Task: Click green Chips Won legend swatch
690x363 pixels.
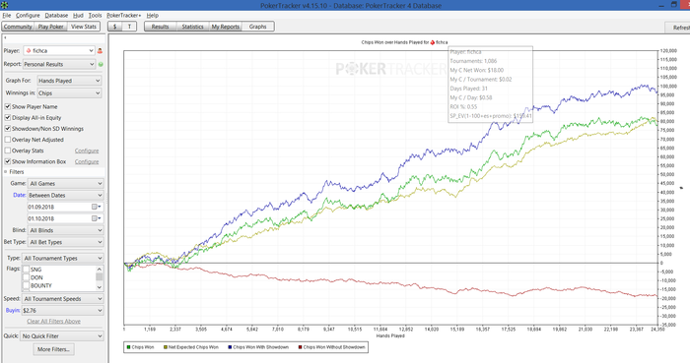Action: [128, 347]
